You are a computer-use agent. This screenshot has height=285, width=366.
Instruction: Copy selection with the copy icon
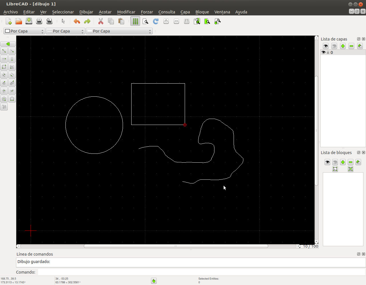(x=111, y=21)
